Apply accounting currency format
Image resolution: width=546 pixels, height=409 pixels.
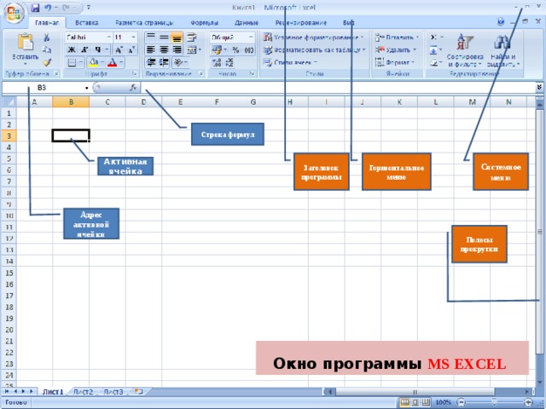(x=217, y=50)
